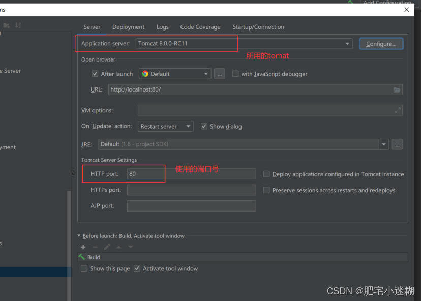Select the Build task row

tap(243, 257)
